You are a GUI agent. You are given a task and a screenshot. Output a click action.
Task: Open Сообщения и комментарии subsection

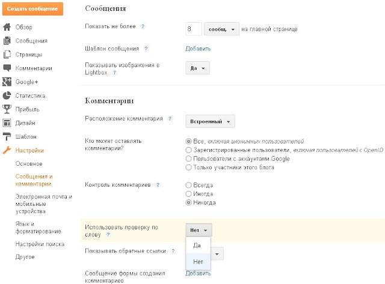(x=34, y=180)
